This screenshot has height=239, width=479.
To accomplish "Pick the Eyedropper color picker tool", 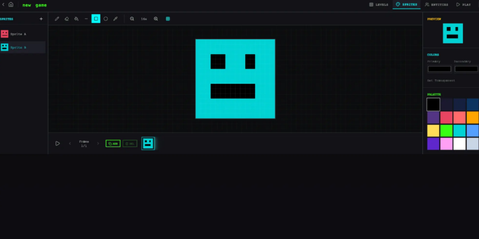I will [116, 18].
